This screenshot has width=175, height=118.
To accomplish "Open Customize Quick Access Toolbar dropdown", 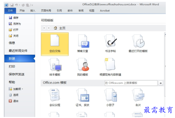I will pyautogui.click(x=32, y=5).
